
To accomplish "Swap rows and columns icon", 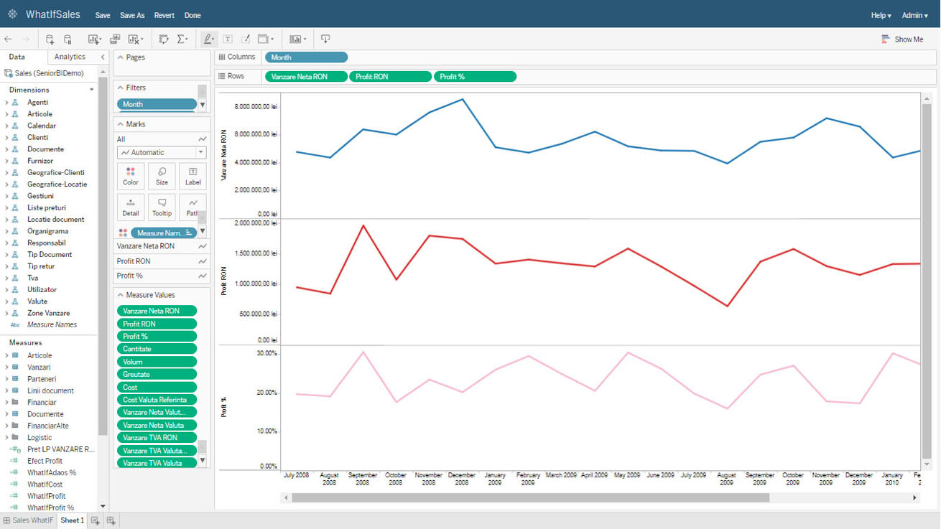I will pyautogui.click(x=164, y=39).
